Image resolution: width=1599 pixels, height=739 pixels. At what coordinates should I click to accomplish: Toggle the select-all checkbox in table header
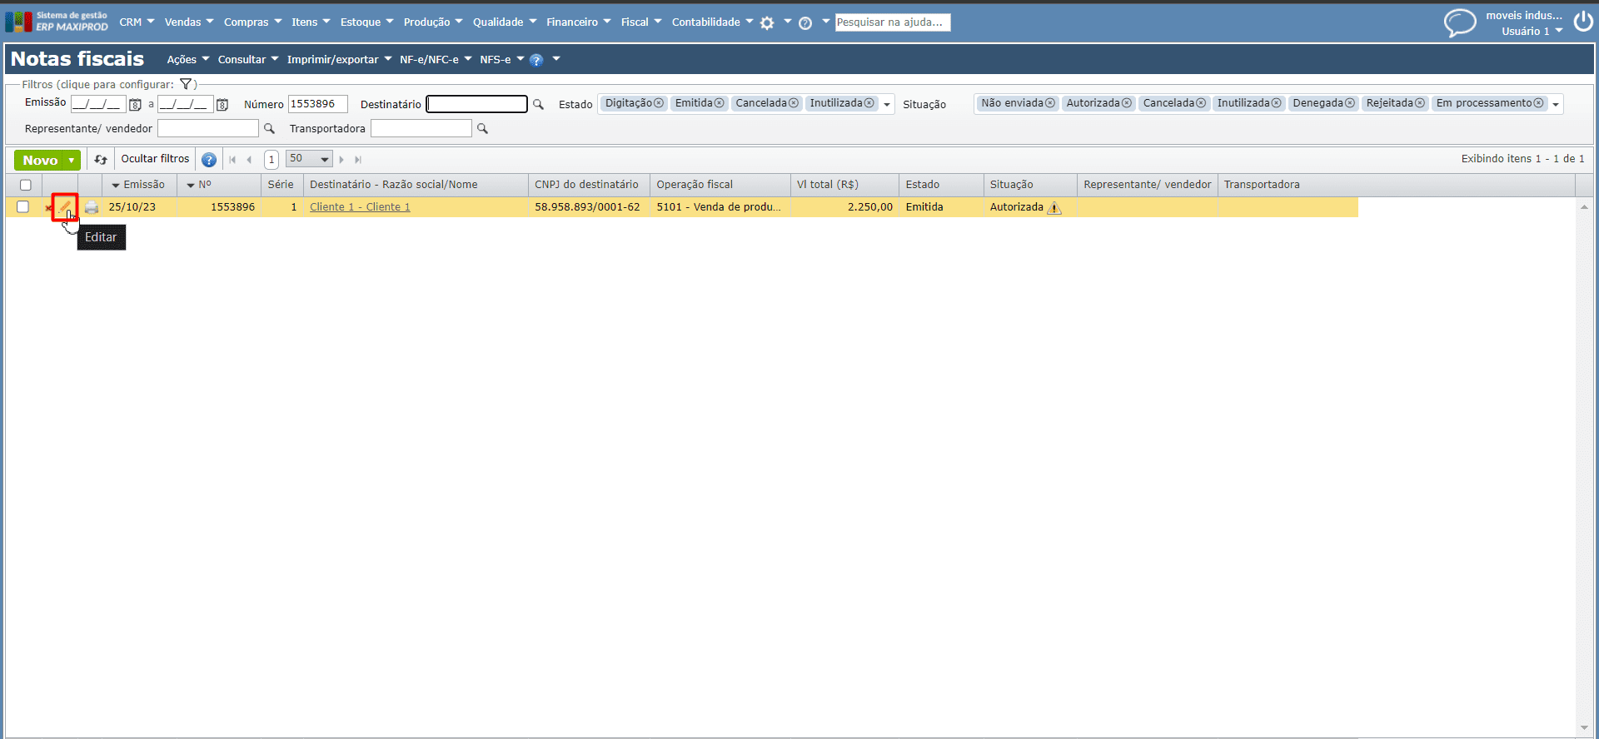26,185
